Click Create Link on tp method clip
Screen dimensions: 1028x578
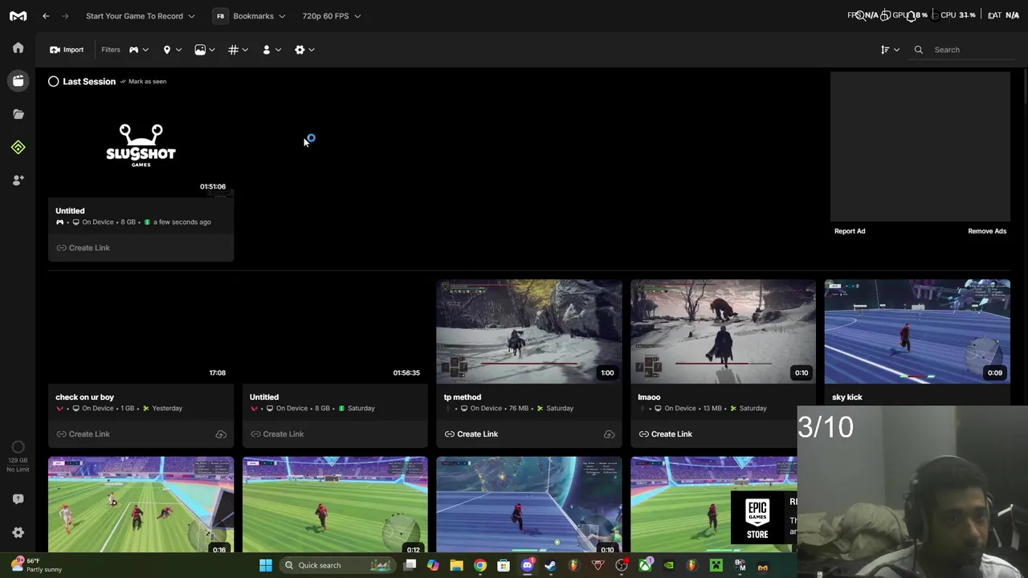471,434
